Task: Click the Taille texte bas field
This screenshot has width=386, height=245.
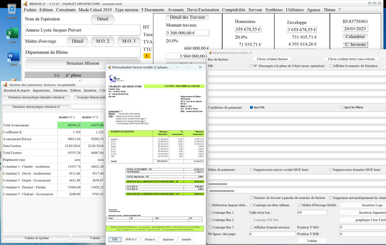Action: pyautogui.click(x=312, y=212)
